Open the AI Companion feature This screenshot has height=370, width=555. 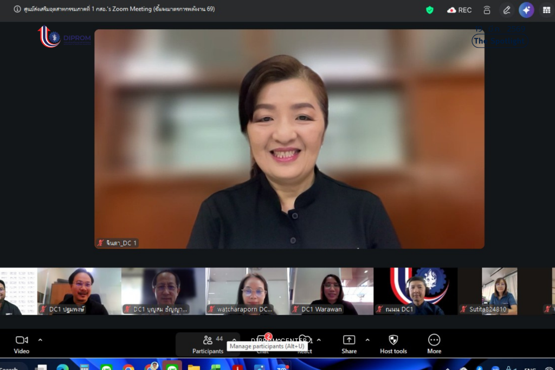pos(526,10)
